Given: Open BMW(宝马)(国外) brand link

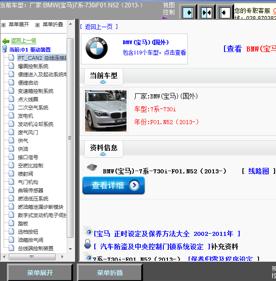Looking at the screenshot, I should 146,42.
